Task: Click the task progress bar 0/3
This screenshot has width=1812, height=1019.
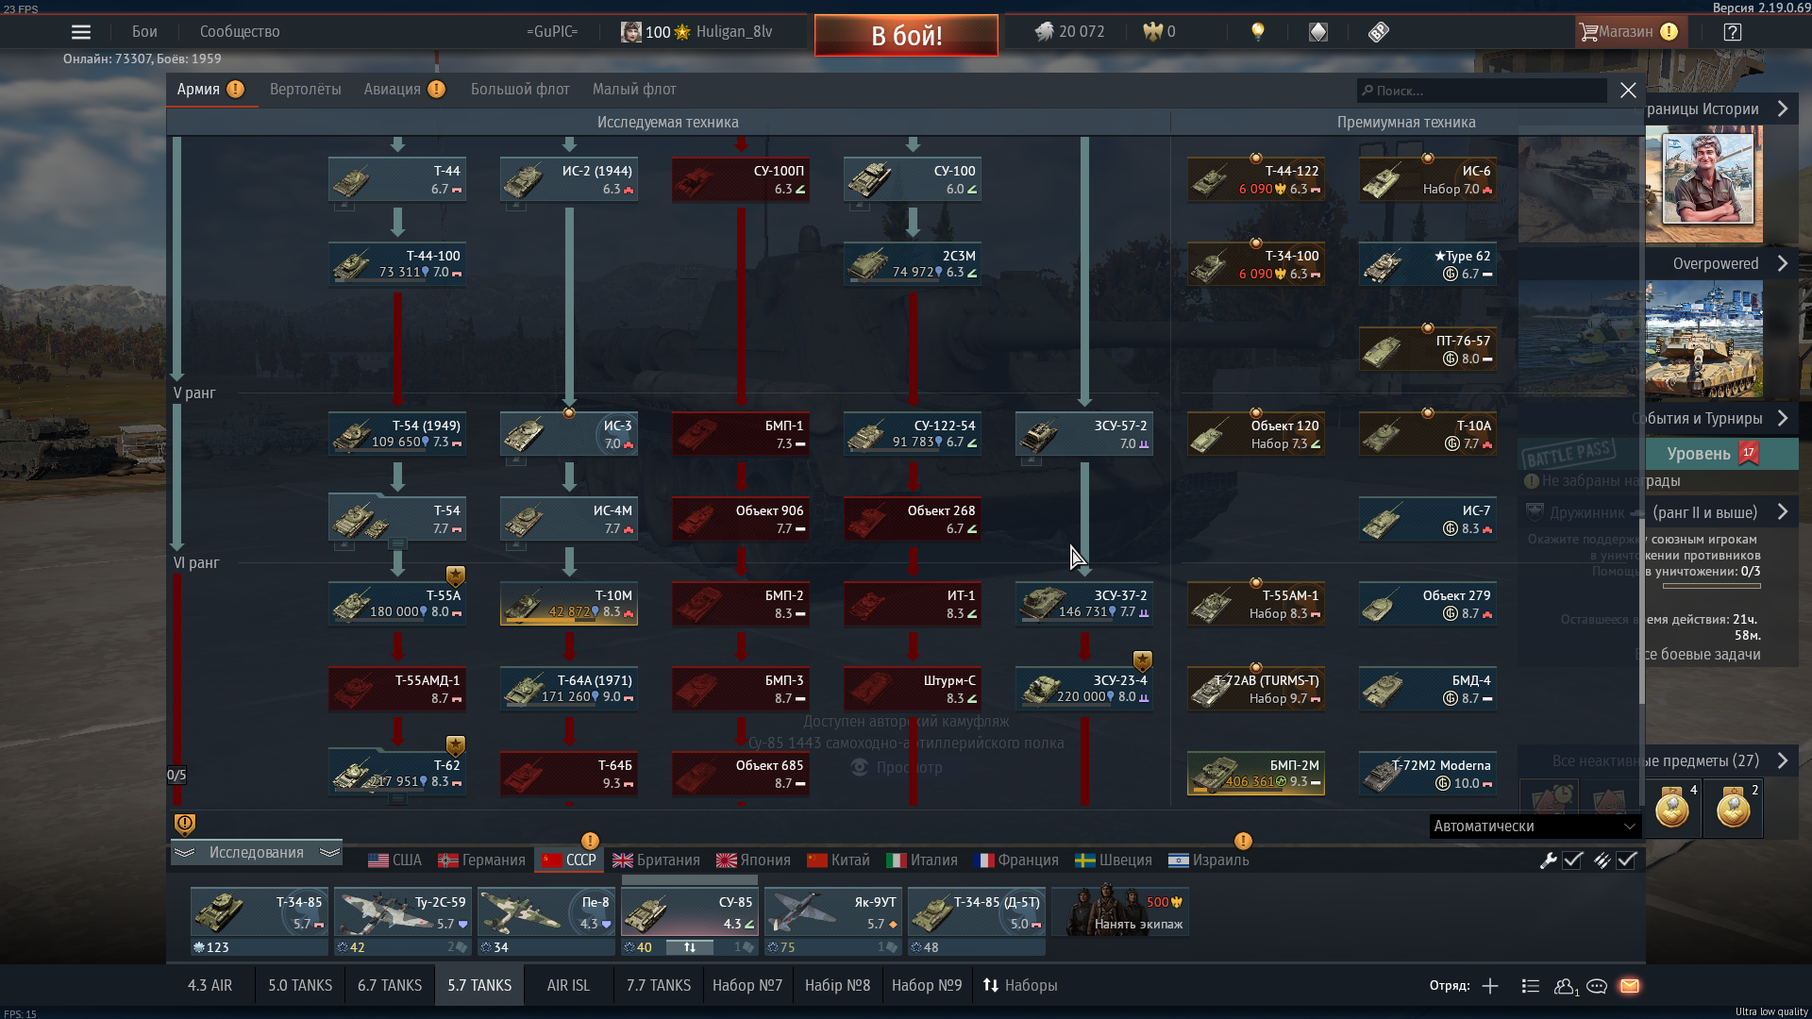Action: pyautogui.click(x=1711, y=586)
